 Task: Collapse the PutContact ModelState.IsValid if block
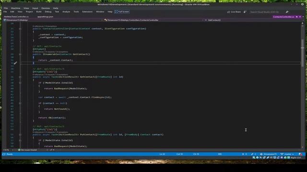(x=20, y=140)
